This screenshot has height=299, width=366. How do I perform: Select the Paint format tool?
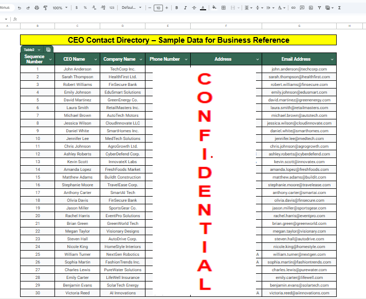coord(45,8)
